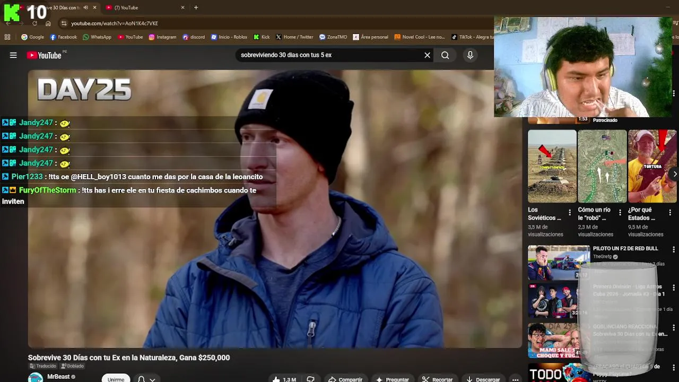Open Home / Twitter bookmark
Screen dimensions: 679x382
(294, 37)
